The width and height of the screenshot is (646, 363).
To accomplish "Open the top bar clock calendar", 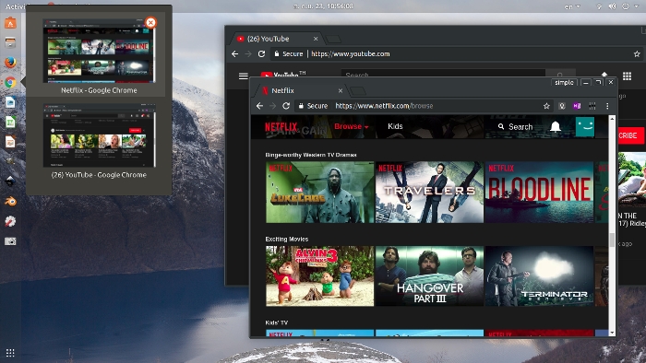I will click(x=323, y=6).
